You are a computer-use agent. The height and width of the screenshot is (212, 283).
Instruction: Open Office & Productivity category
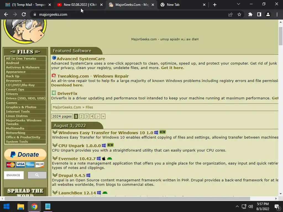(x=23, y=137)
